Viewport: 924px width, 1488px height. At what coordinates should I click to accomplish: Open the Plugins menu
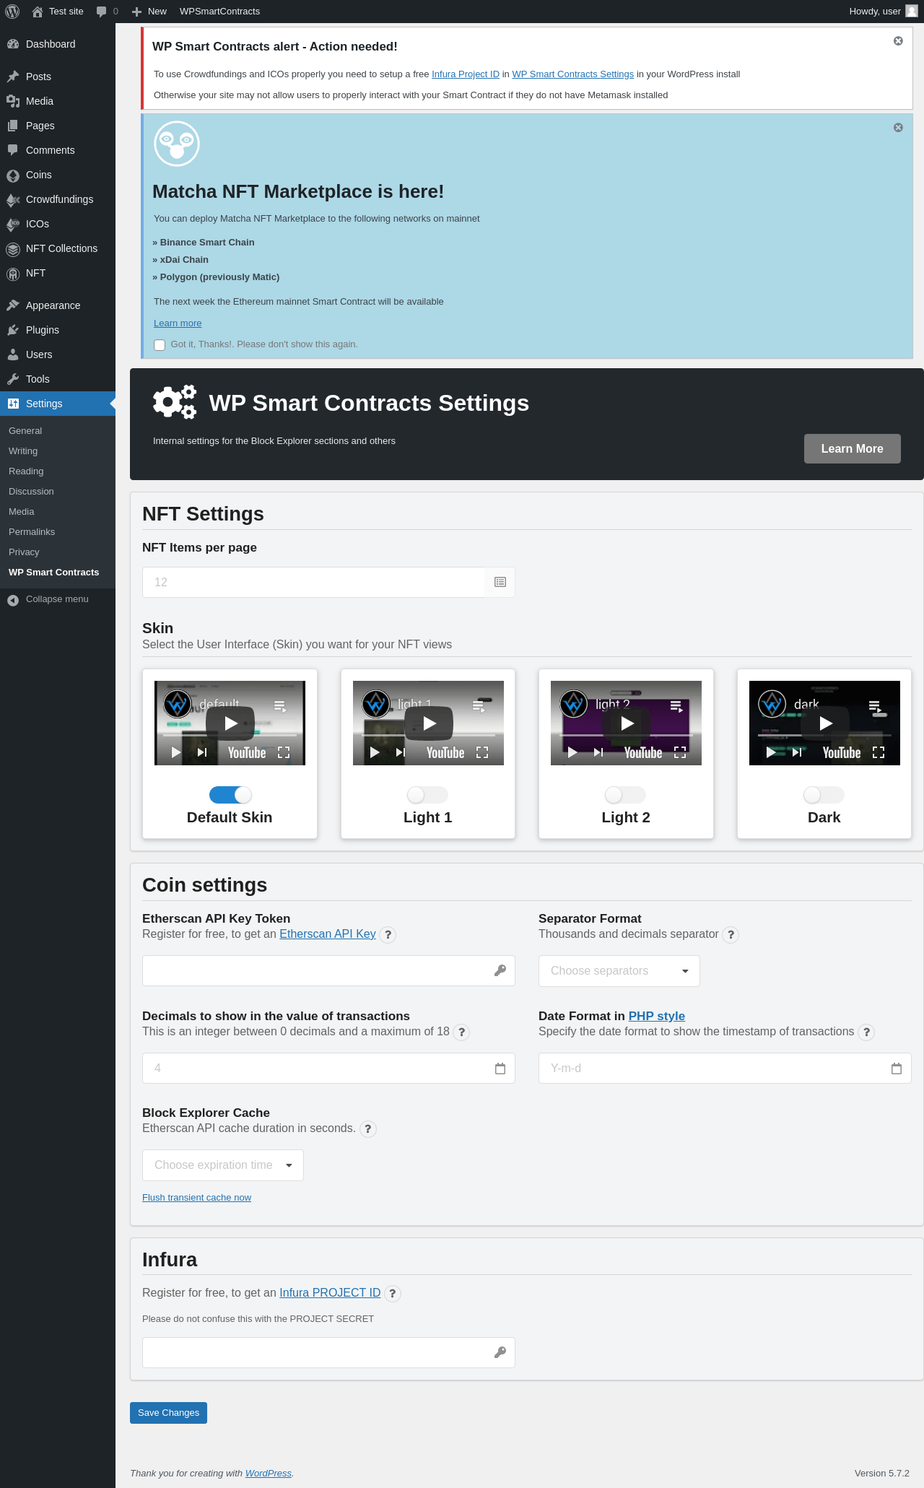pyautogui.click(x=58, y=330)
